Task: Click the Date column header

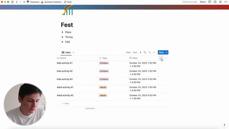Action: (143, 58)
